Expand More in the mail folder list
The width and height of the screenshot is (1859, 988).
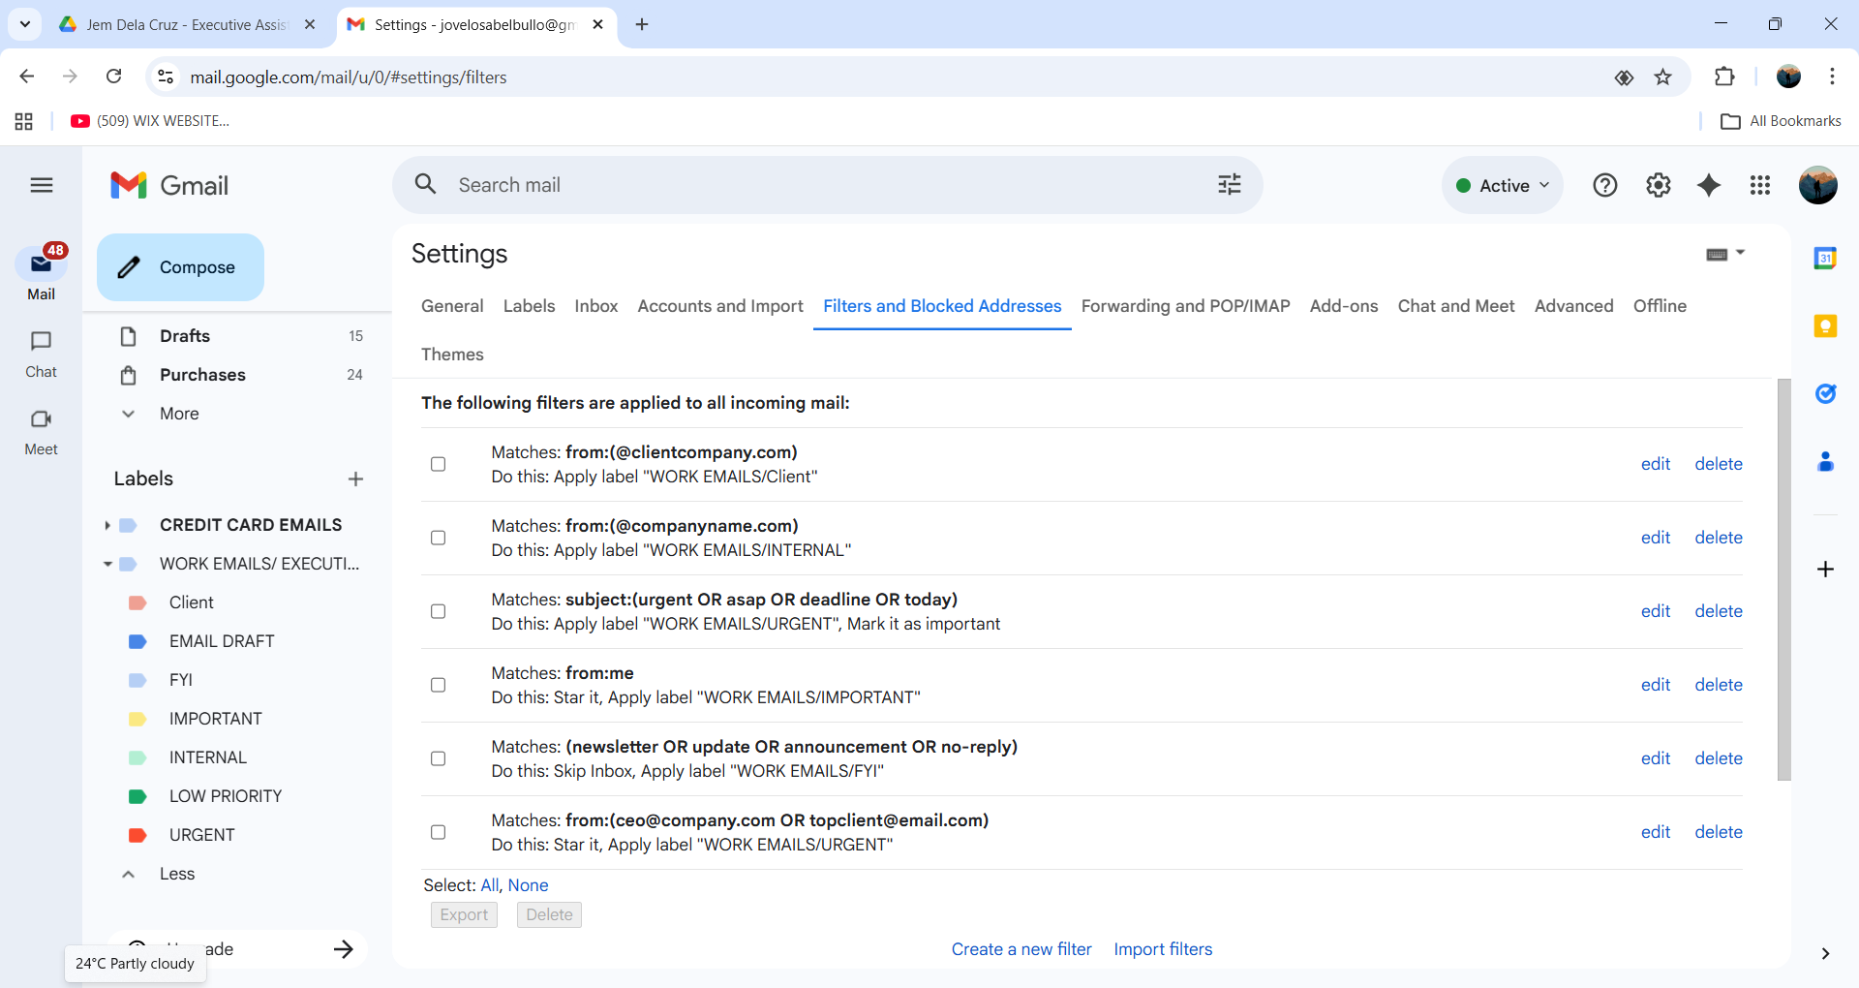[179, 414]
